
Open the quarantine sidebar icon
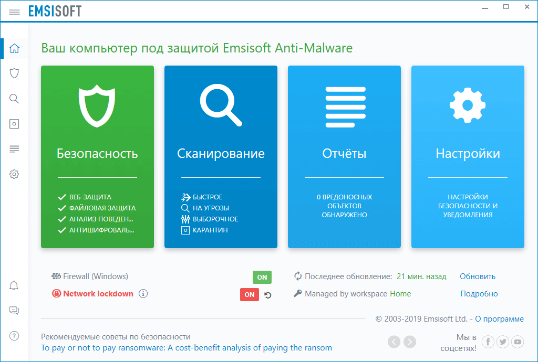(x=14, y=124)
